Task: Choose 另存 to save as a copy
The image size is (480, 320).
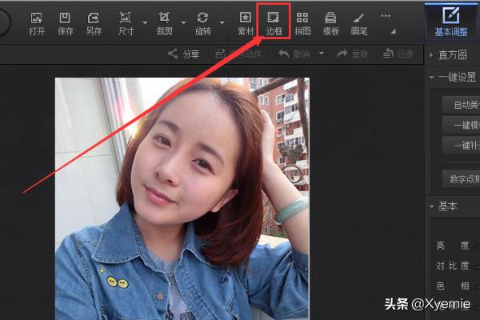Action: 94,23
